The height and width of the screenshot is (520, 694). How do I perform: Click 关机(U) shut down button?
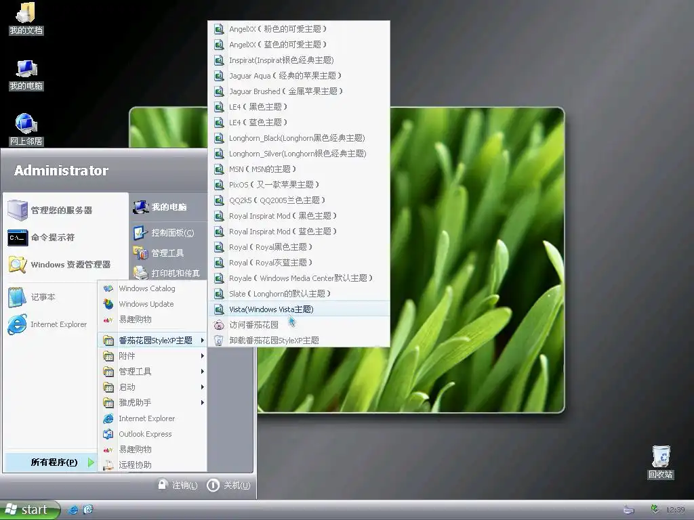[x=229, y=485]
